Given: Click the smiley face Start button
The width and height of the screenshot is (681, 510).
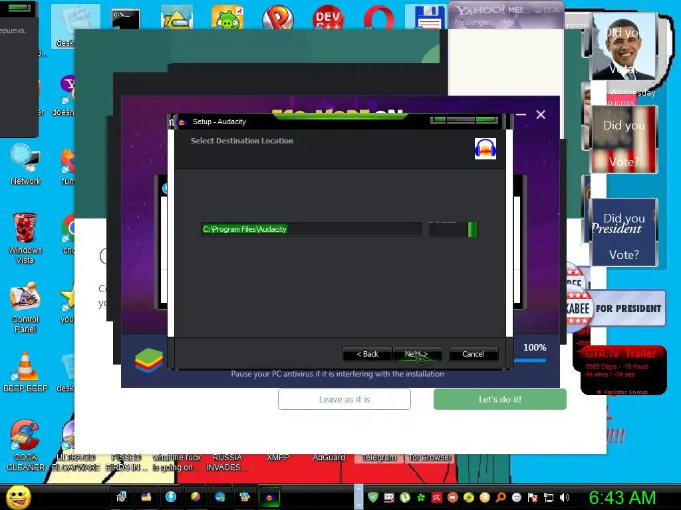Looking at the screenshot, I should pos(18,497).
